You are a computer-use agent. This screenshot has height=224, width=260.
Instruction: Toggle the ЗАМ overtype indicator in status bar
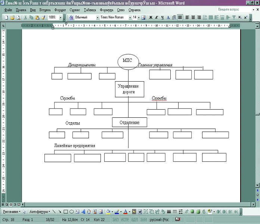pyautogui.click(x=143, y=220)
